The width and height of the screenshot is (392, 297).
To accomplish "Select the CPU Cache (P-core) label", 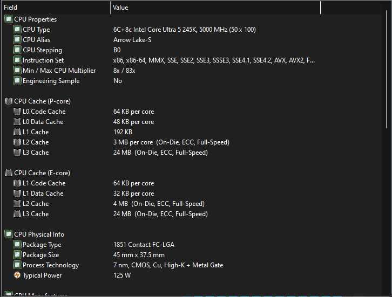I will pyautogui.click(x=42, y=101).
